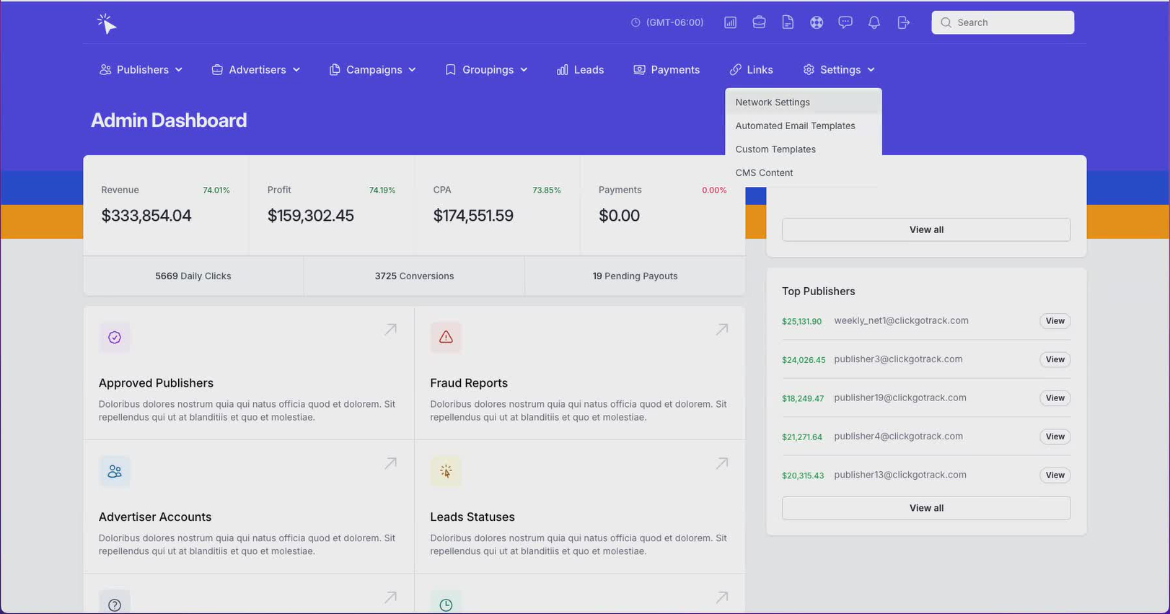Select CMS Content menu entry
1170x614 pixels.
pyautogui.click(x=764, y=173)
